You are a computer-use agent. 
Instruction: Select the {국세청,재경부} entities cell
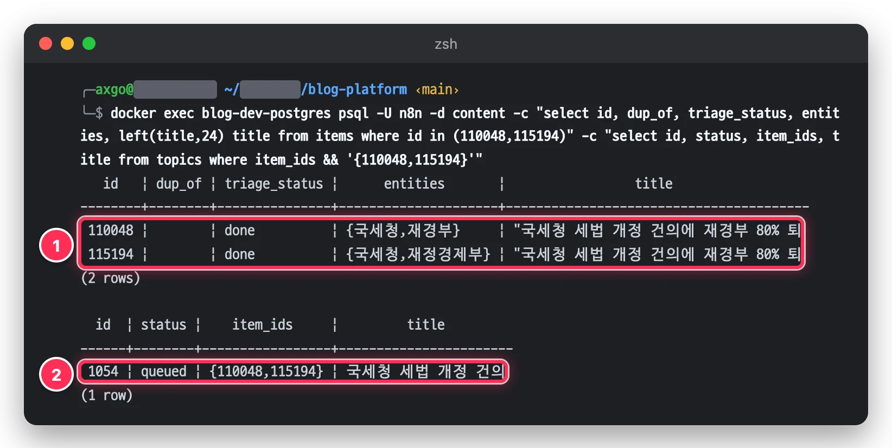(x=403, y=231)
